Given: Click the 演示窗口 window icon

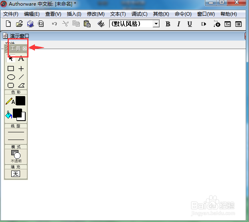Looking at the screenshot, I should point(5,36).
